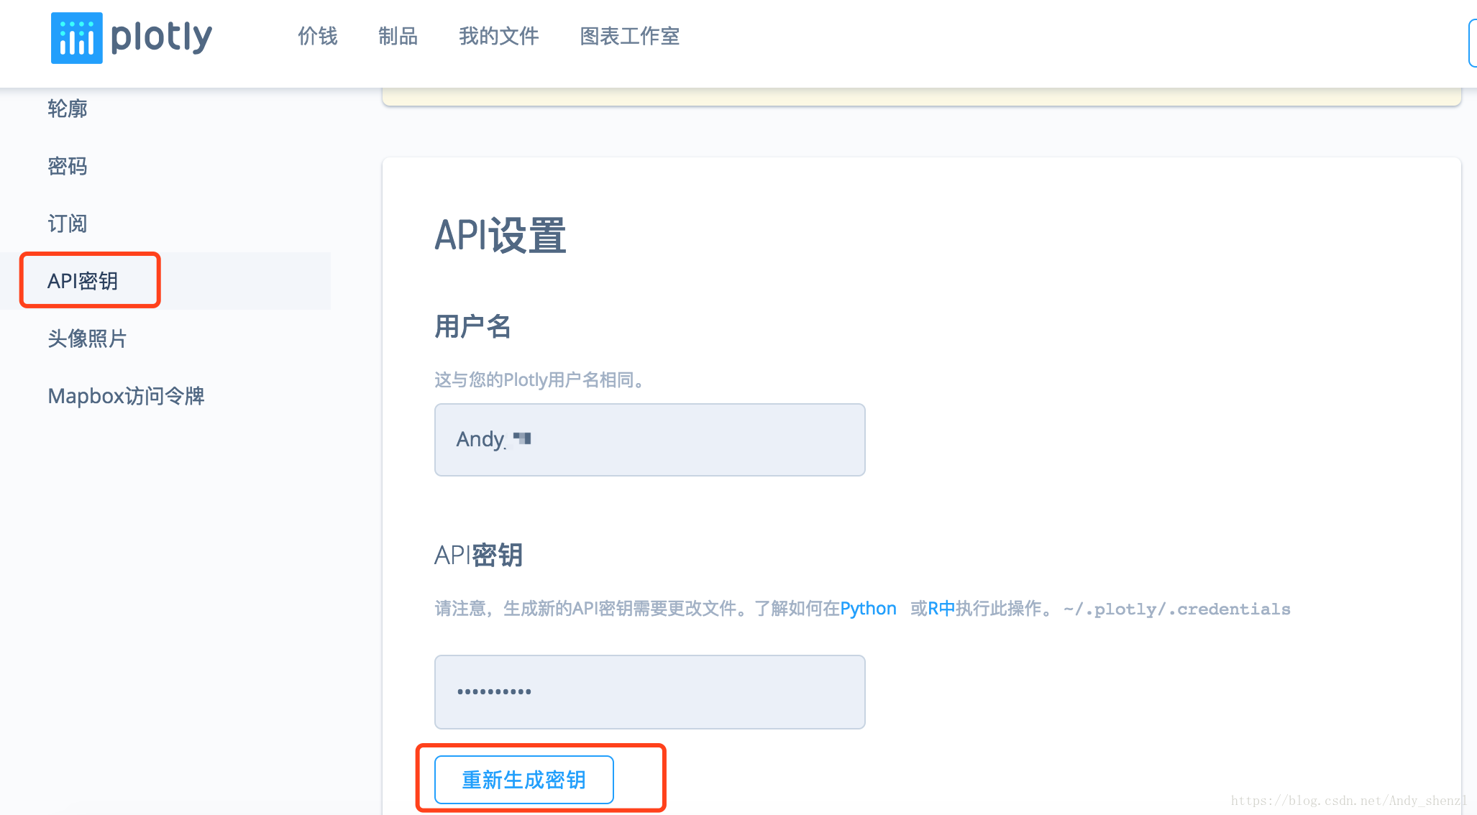
Task: Open 图表工作室 chart studio link
Action: click(629, 36)
